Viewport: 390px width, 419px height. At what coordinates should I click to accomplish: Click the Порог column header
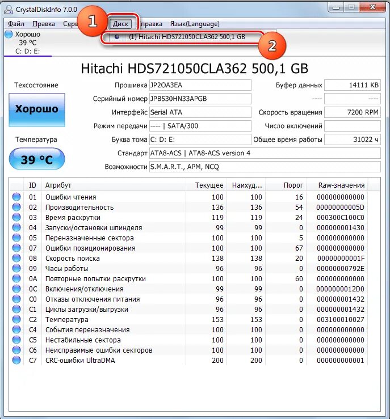(x=286, y=185)
